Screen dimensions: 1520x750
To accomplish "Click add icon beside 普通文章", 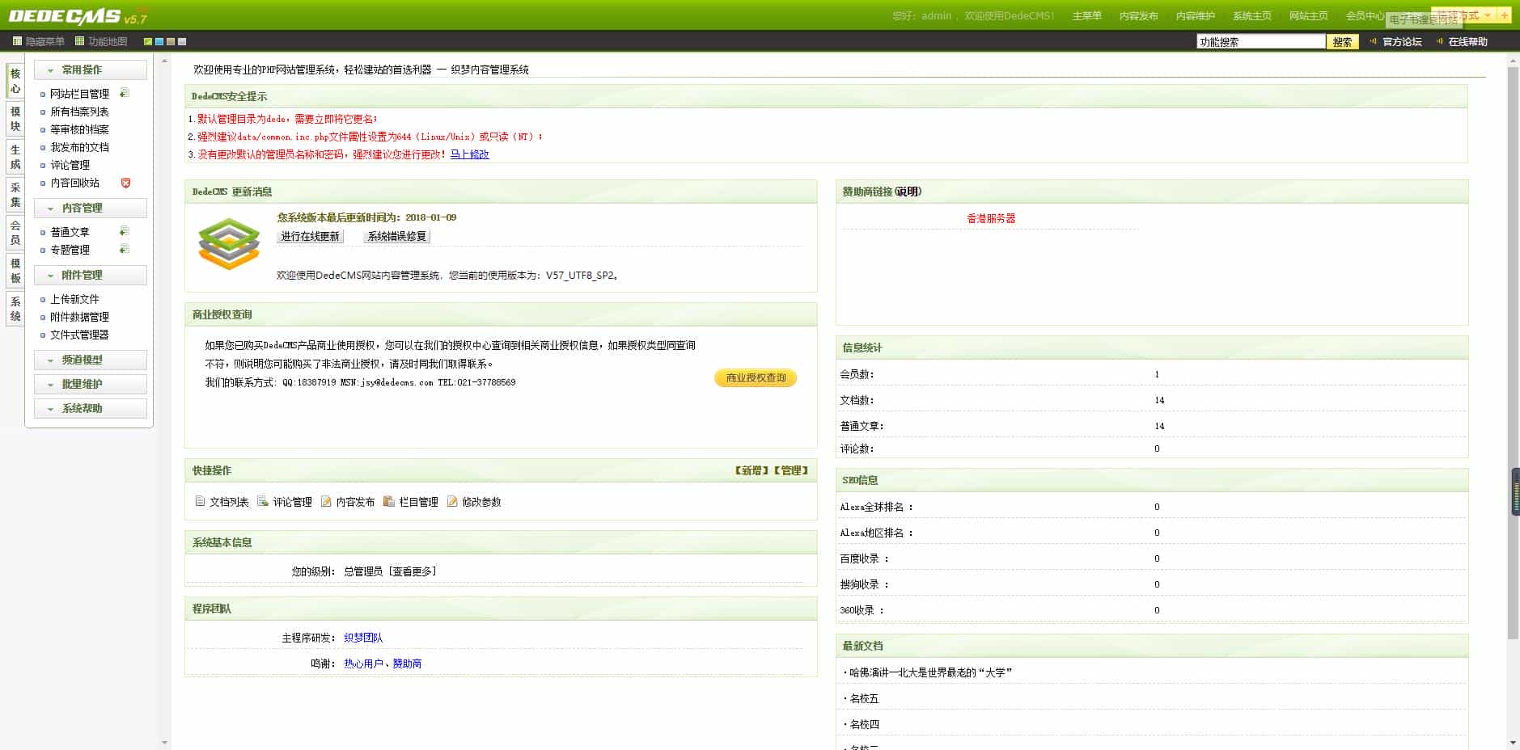I will coord(125,231).
